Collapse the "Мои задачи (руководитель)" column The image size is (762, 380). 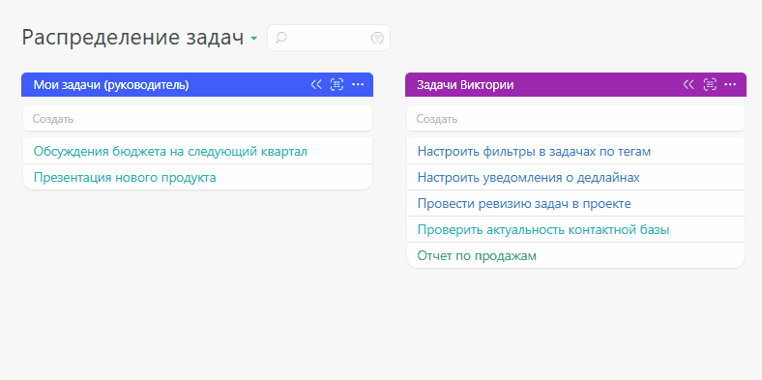pyautogui.click(x=316, y=84)
